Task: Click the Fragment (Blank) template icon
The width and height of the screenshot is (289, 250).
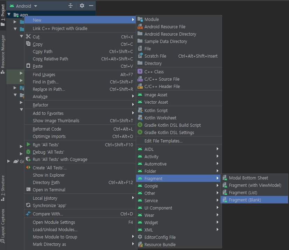Action: (225, 200)
